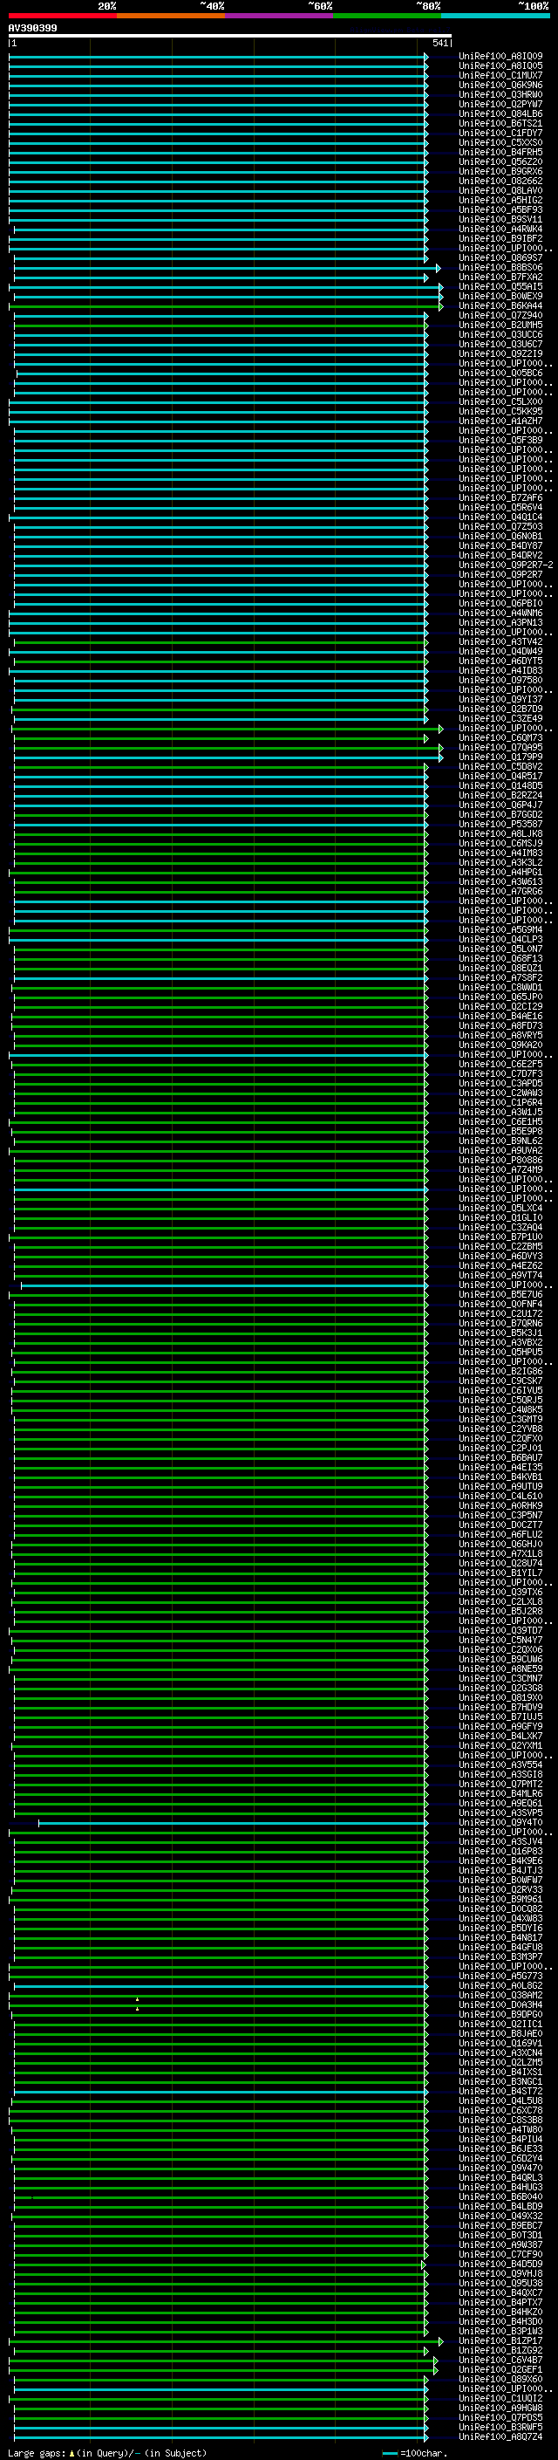
Task: Click label UniRef100_C2U172
Action: [500, 1314]
